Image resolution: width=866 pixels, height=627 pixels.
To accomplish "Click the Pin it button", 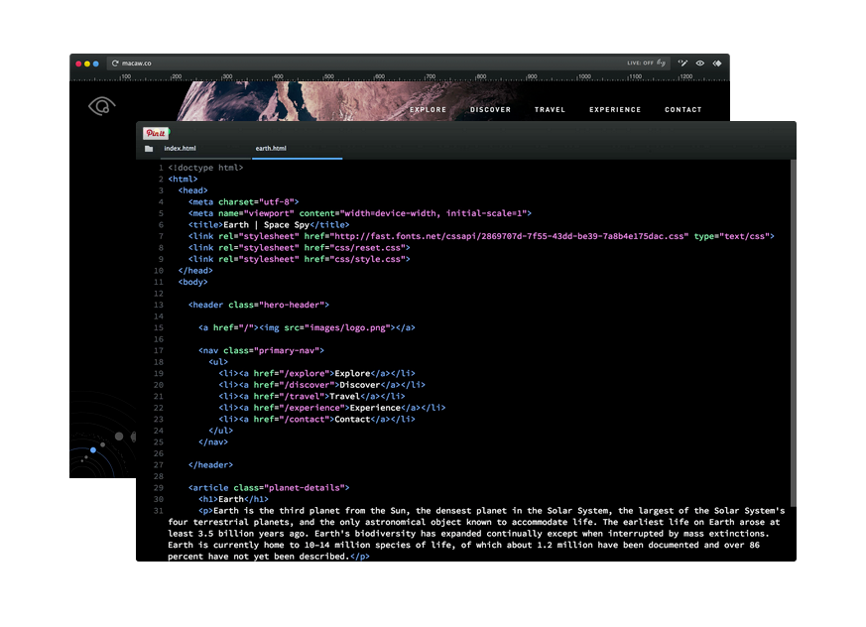I will click(156, 133).
